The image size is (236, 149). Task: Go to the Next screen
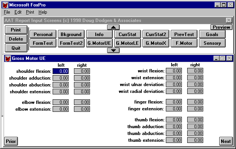226,141
